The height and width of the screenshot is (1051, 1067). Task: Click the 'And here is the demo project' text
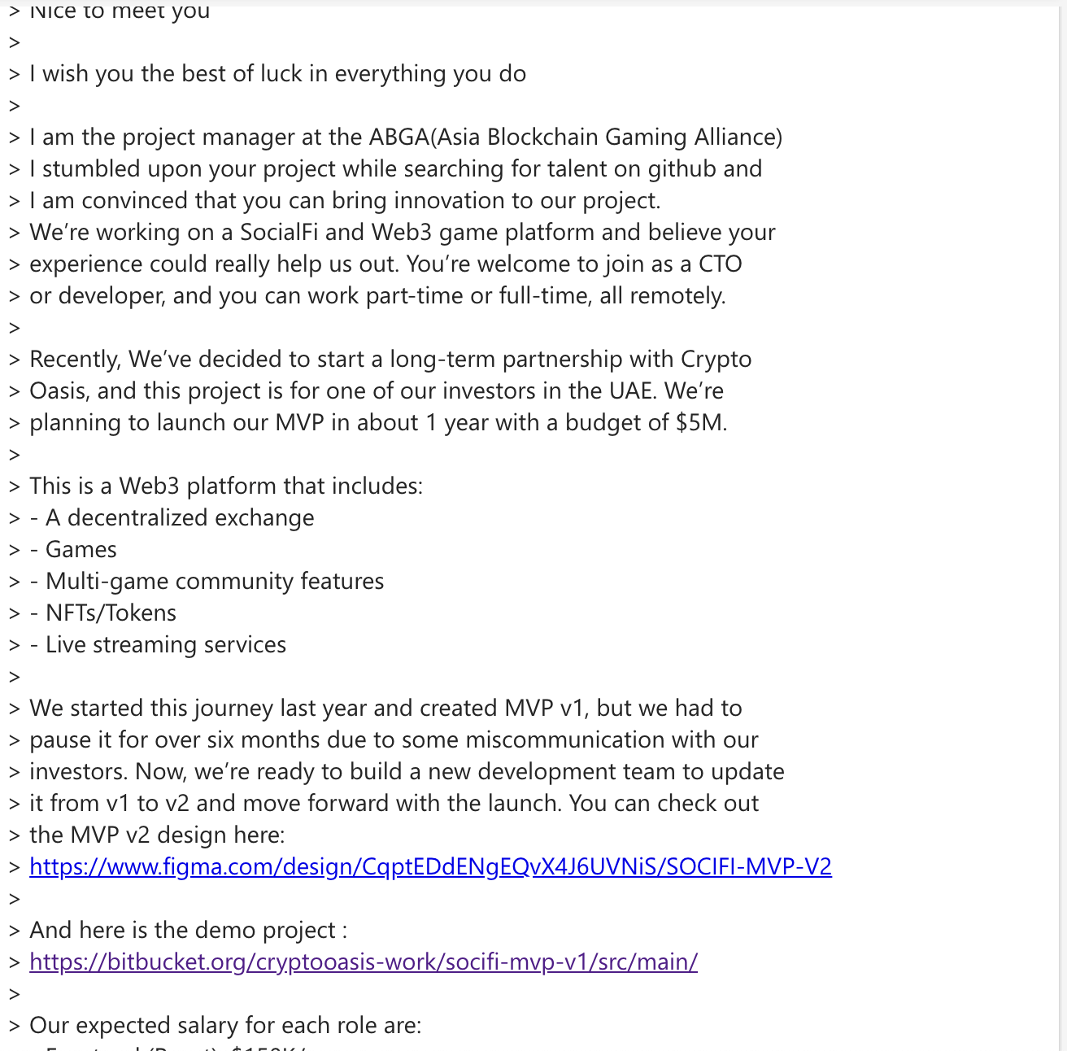pos(188,930)
